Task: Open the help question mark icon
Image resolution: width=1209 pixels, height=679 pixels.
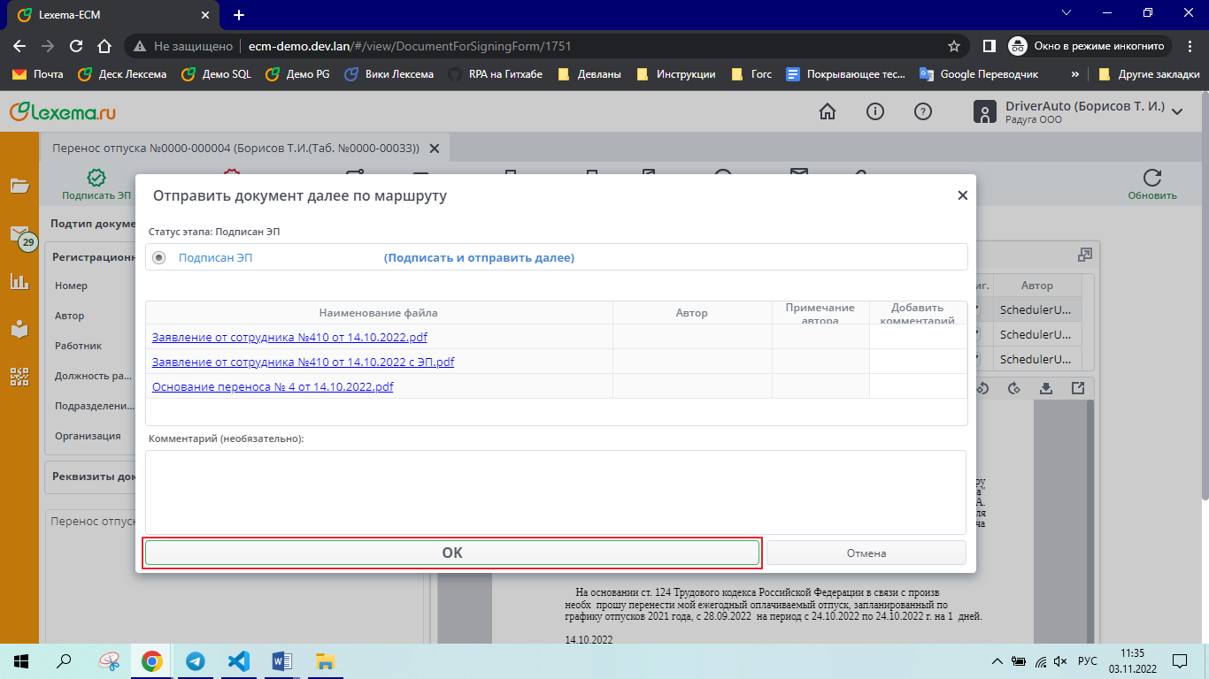Action: tap(923, 111)
